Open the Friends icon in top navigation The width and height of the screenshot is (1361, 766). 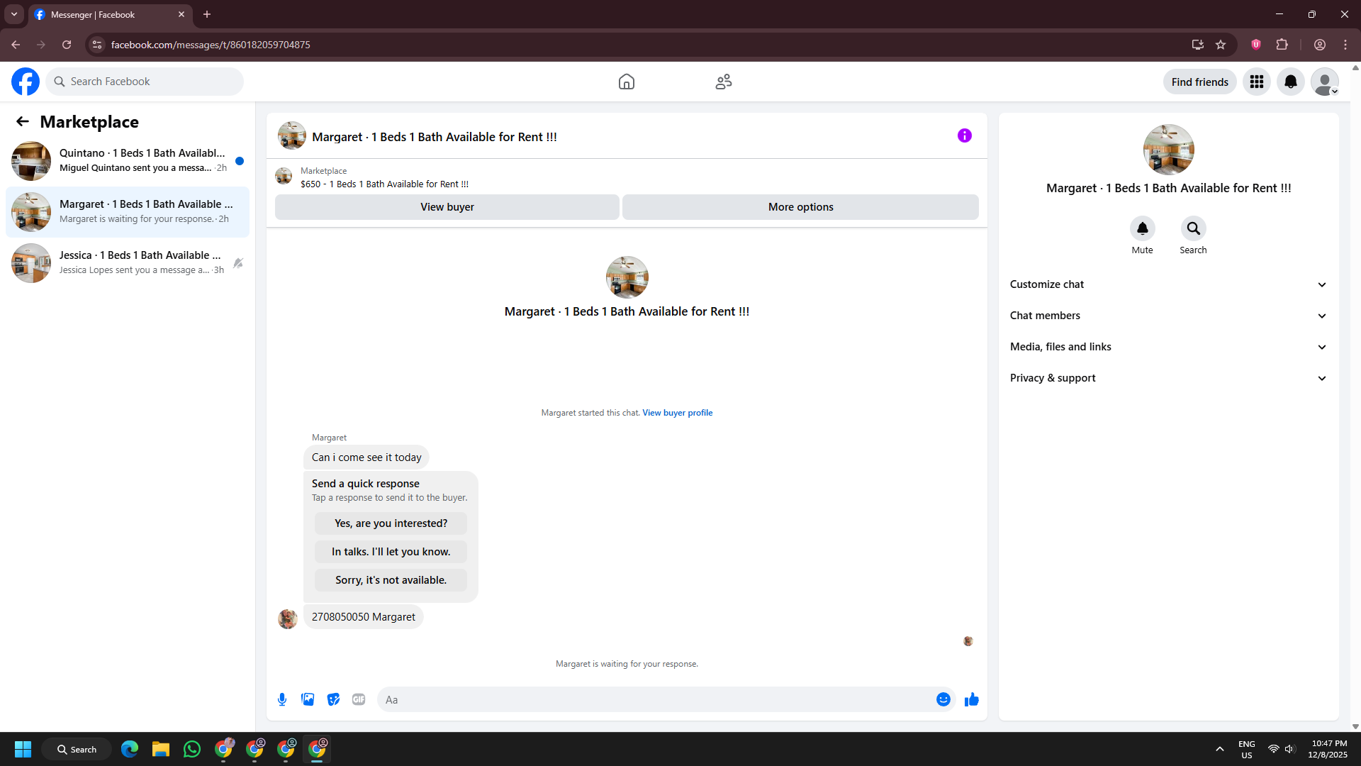pos(724,82)
